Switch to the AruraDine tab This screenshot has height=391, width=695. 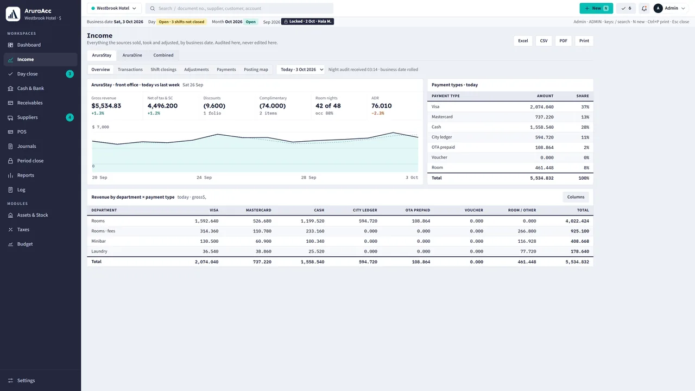click(132, 55)
